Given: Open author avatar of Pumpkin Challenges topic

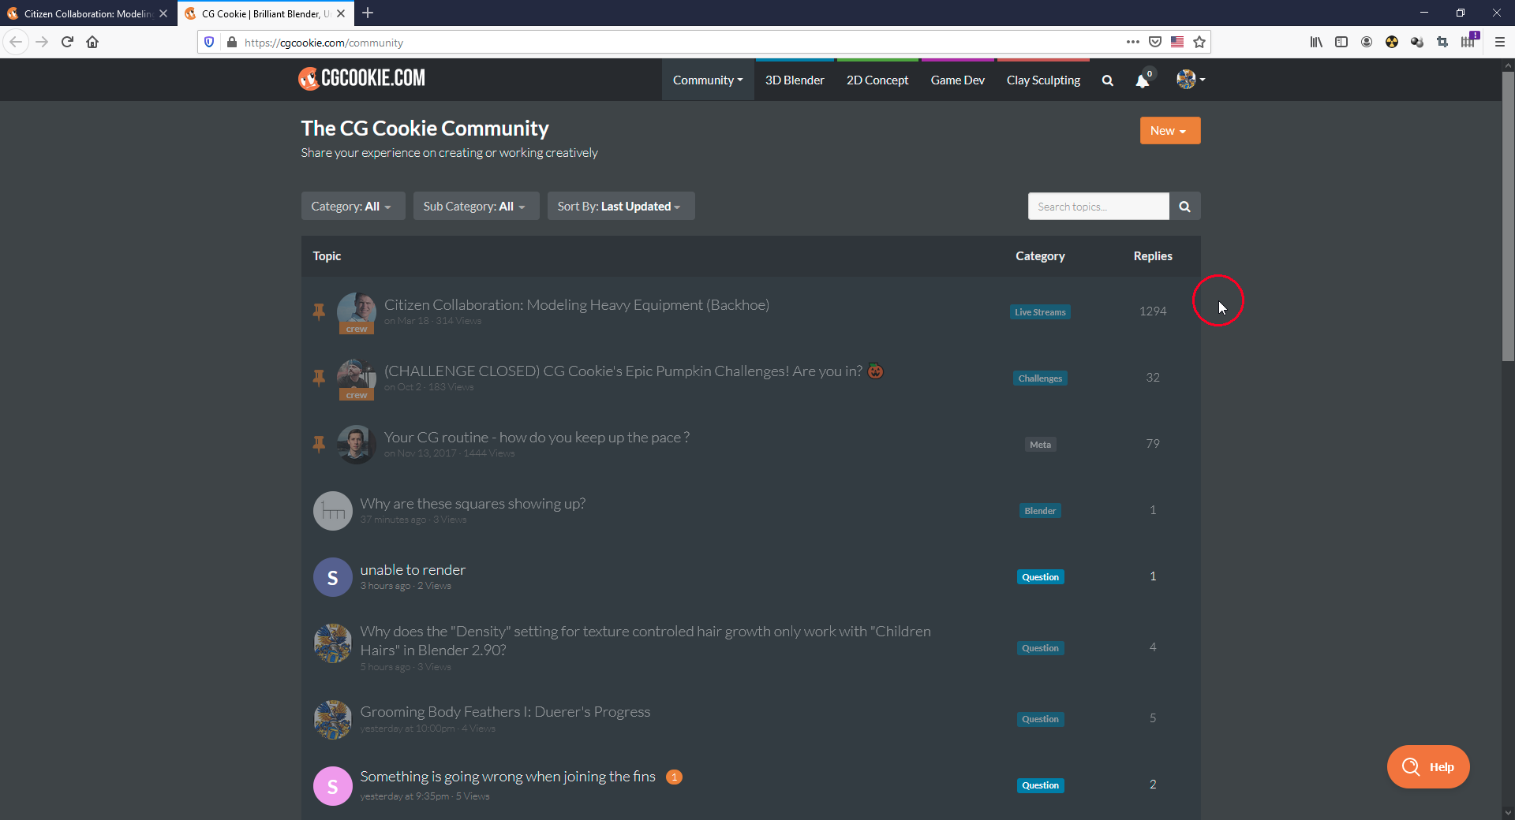Looking at the screenshot, I should [357, 378].
